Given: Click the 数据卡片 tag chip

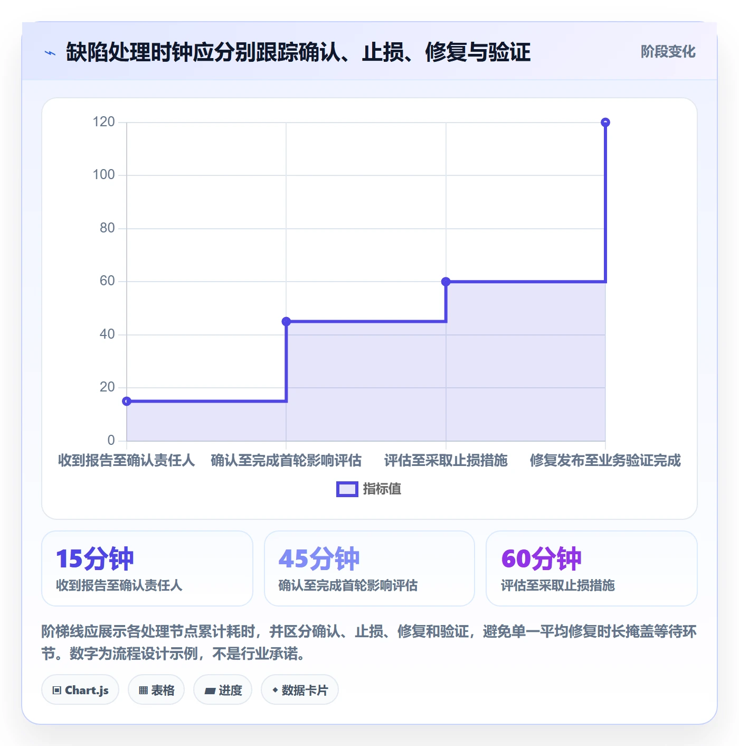Looking at the screenshot, I should (300, 689).
